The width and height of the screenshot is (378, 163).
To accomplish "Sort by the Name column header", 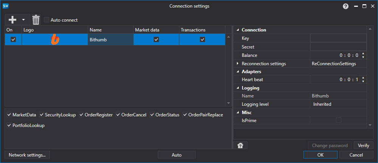I will click(x=110, y=30).
